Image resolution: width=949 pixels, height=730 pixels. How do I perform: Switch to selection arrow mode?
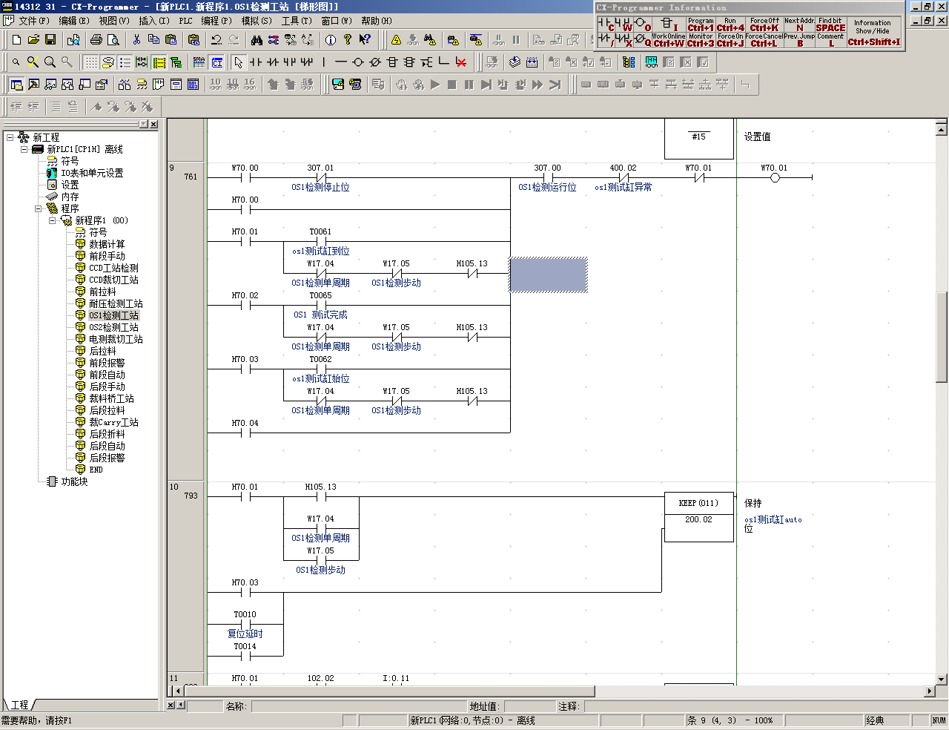tap(238, 62)
